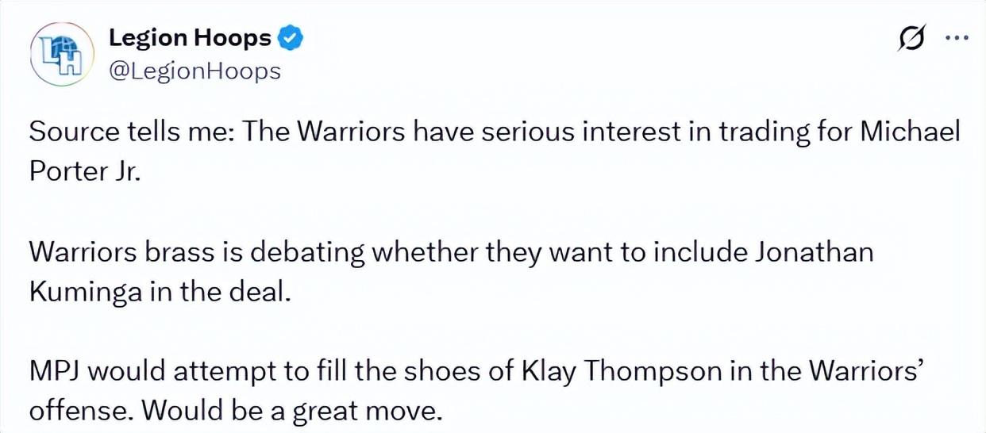Screen dimensions: 986x433
Task: Open the @LegionHoops handle link
Action: click(x=195, y=71)
